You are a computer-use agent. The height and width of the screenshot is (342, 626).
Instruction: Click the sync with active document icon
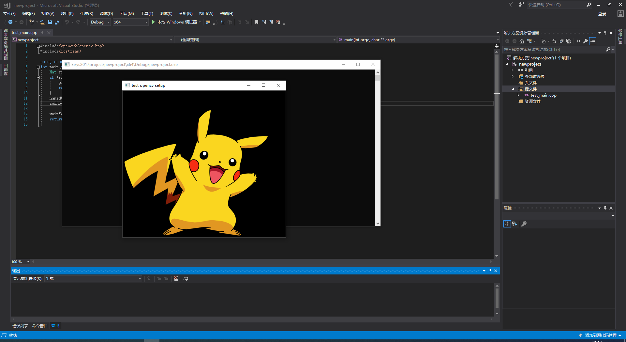click(x=529, y=41)
